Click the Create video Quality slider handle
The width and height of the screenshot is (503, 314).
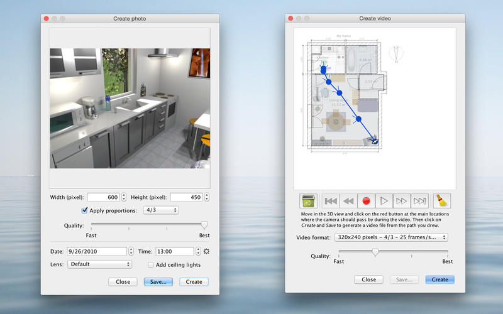click(x=375, y=252)
